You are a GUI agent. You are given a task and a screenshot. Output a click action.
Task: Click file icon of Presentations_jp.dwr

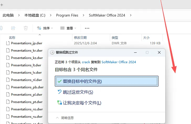(x=8, y=43)
